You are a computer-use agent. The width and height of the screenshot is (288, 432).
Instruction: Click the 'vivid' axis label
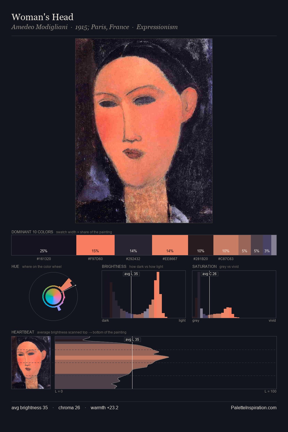(272, 321)
